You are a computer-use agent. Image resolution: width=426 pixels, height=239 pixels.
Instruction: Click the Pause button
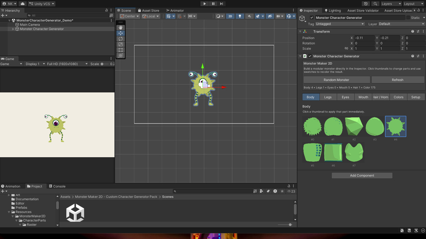click(213, 4)
